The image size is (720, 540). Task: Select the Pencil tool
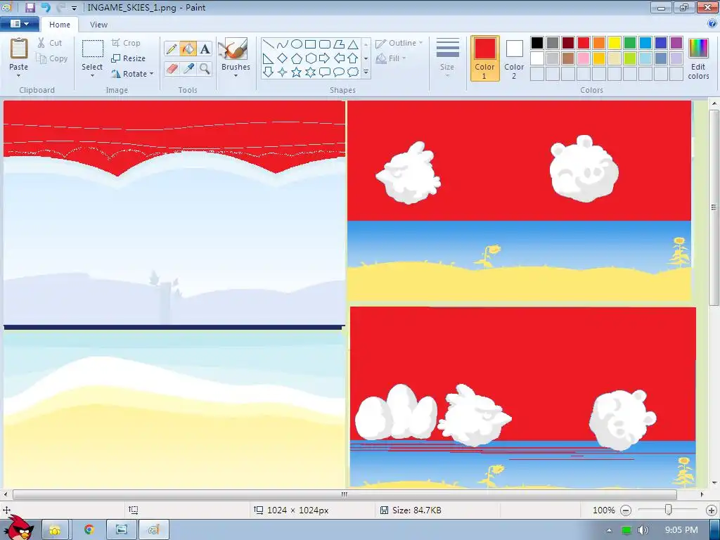point(172,49)
